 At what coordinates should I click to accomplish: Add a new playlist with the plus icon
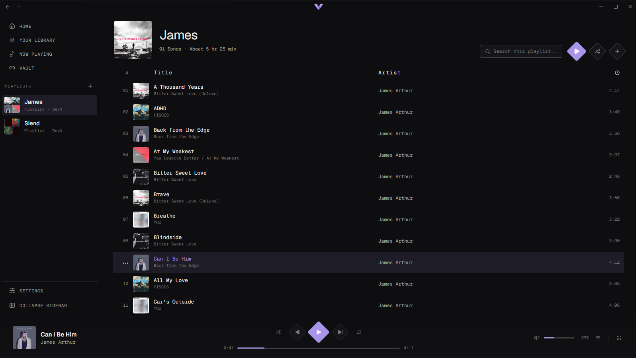[90, 86]
